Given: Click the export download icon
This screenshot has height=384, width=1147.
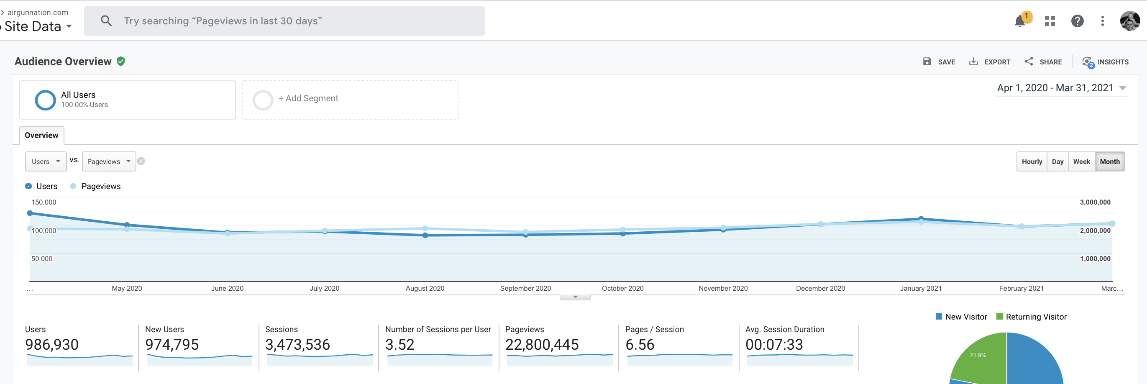Looking at the screenshot, I should 973,61.
